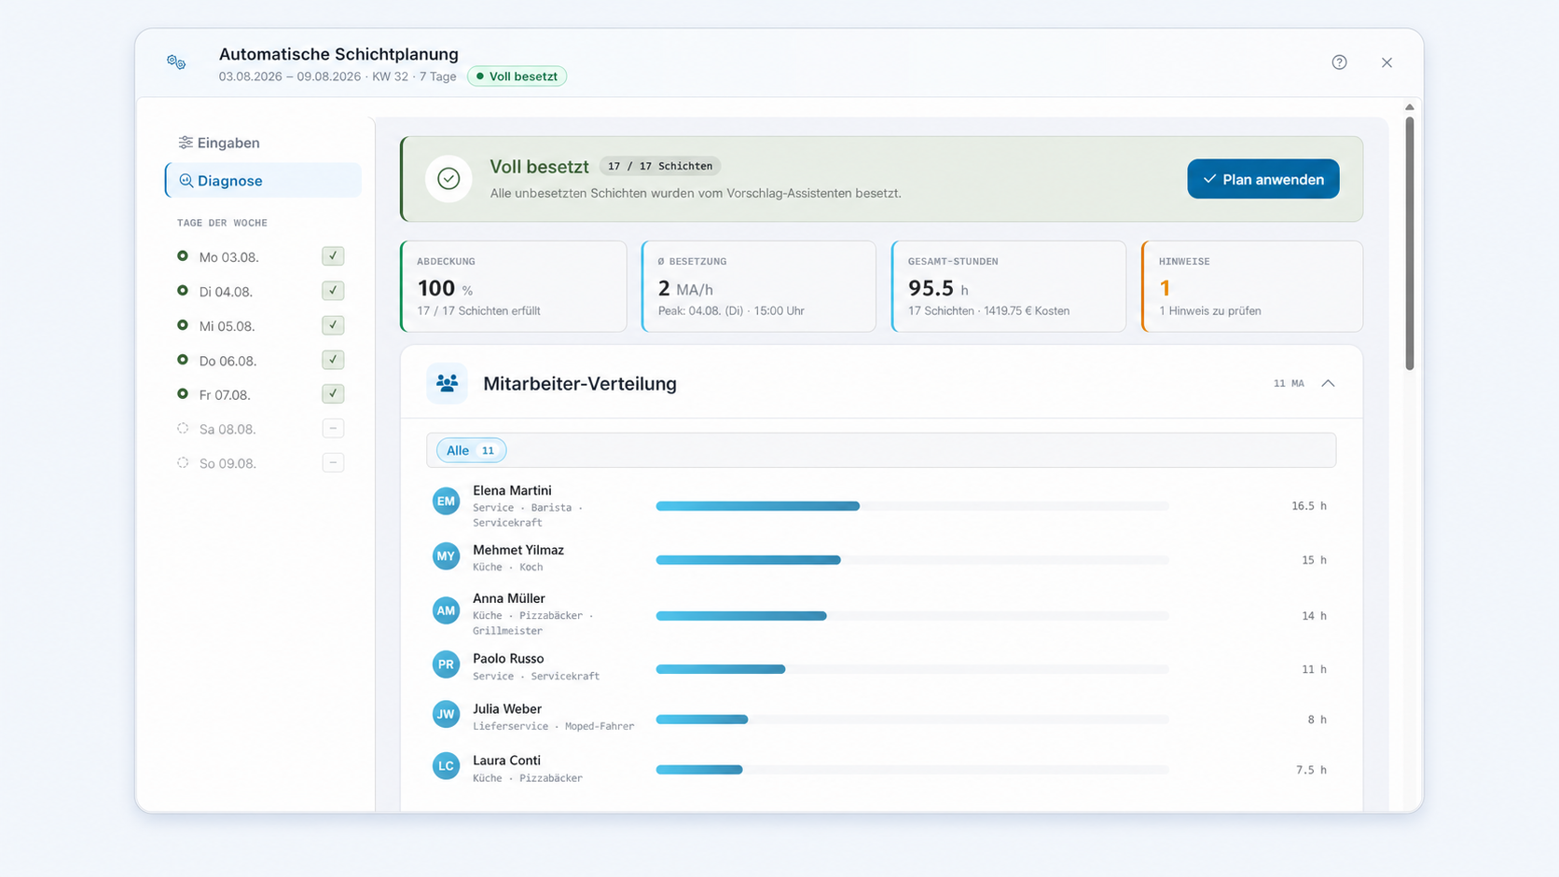The height and width of the screenshot is (877, 1559).
Task: Click the gears icon beside dialog title
Action: [x=176, y=62]
